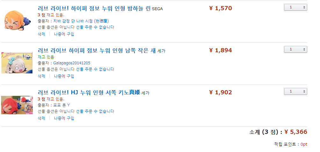This screenshot has width=320, height=152.
Task: Open the gray-haired plush product thumbnail
Action: pos(17,63)
